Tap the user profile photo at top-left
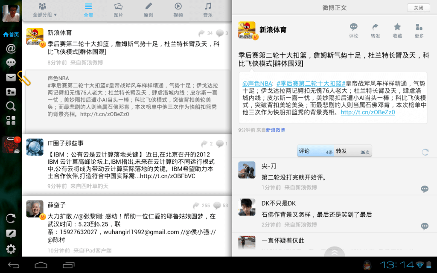The height and width of the screenshot is (273, 437). click(x=11, y=13)
